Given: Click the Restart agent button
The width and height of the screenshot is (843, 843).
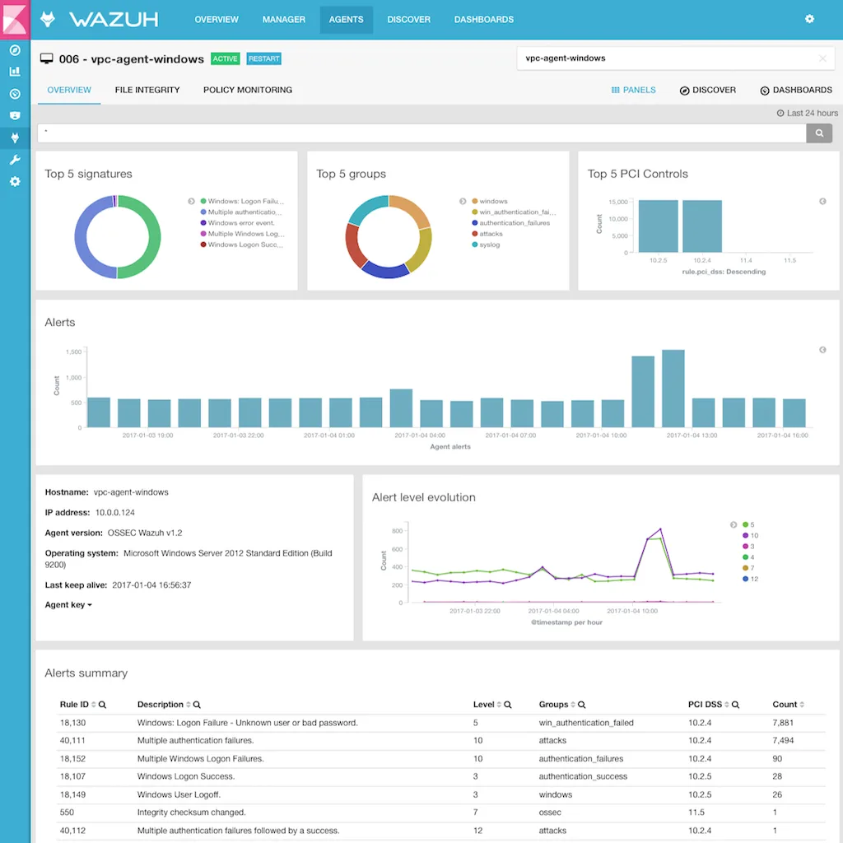Looking at the screenshot, I should point(263,58).
